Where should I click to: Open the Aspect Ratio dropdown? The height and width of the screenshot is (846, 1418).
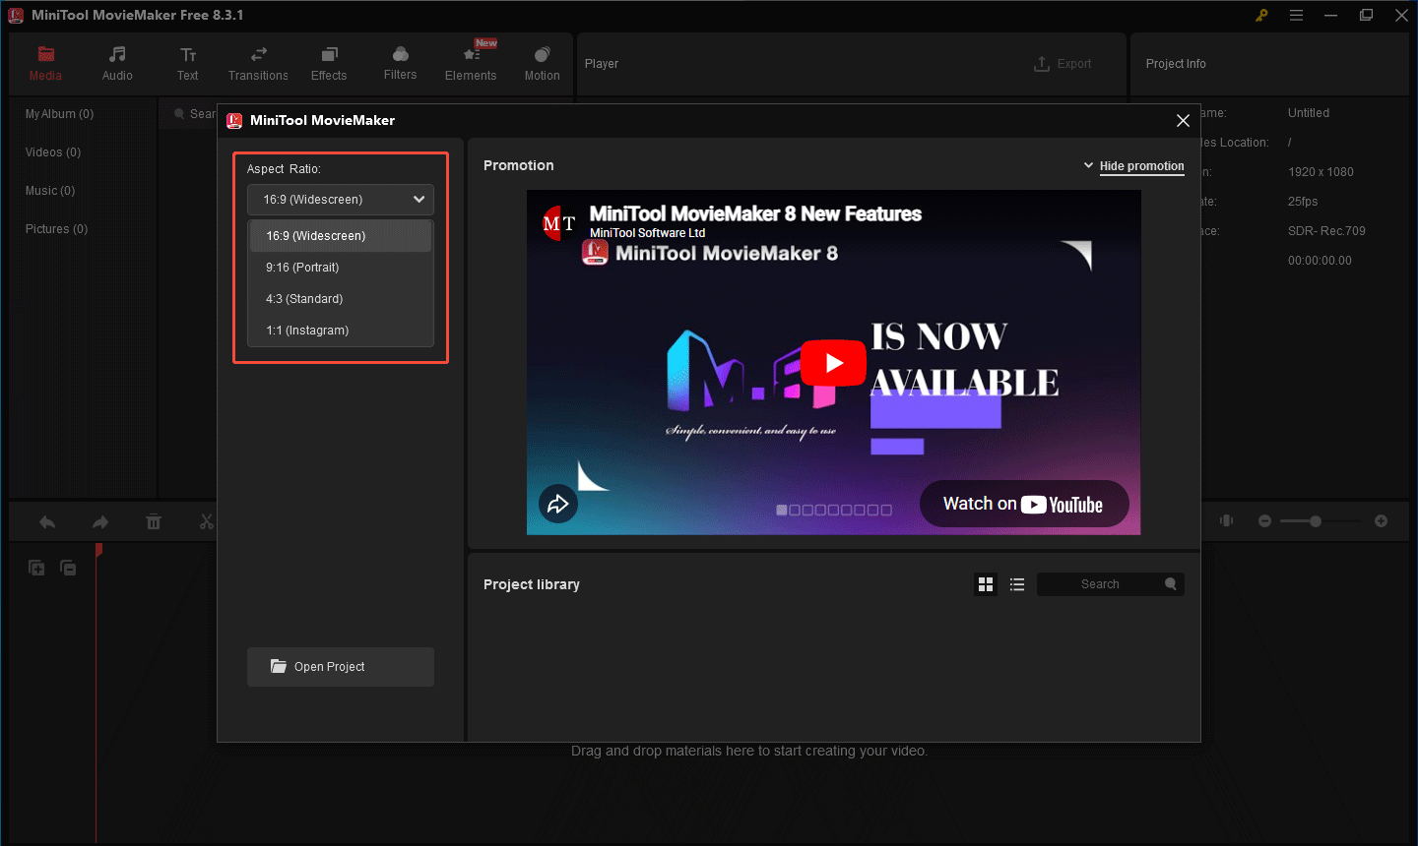pos(340,199)
